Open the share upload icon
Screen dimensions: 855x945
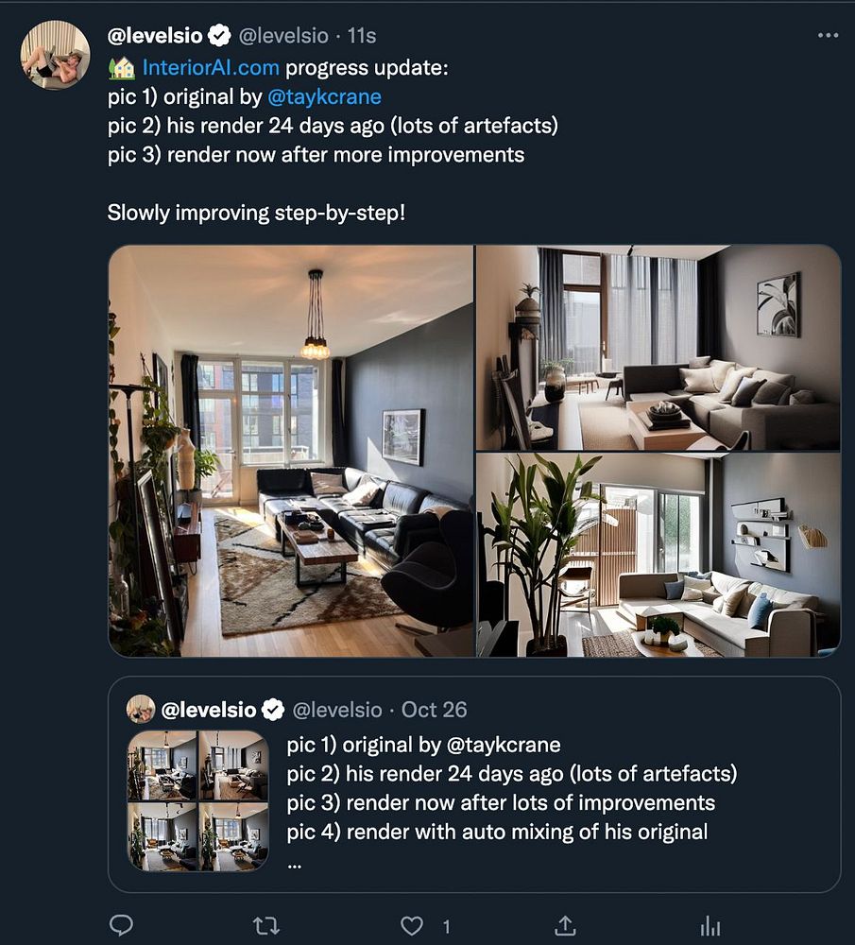pyautogui.click(x=565, y=925)
